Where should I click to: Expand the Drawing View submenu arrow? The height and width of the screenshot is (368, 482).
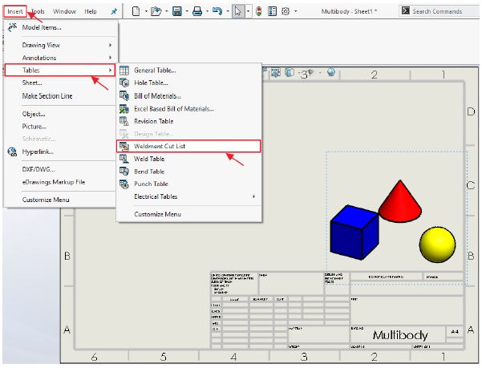click(110, 45)
